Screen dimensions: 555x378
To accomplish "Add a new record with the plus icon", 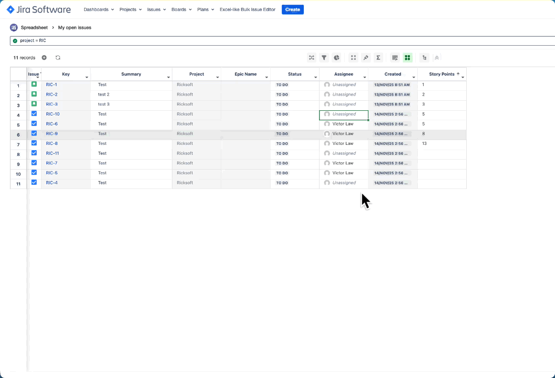I will pos(44,58).
